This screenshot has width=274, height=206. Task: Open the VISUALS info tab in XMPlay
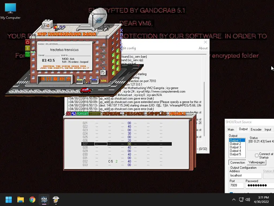[177, 114]
